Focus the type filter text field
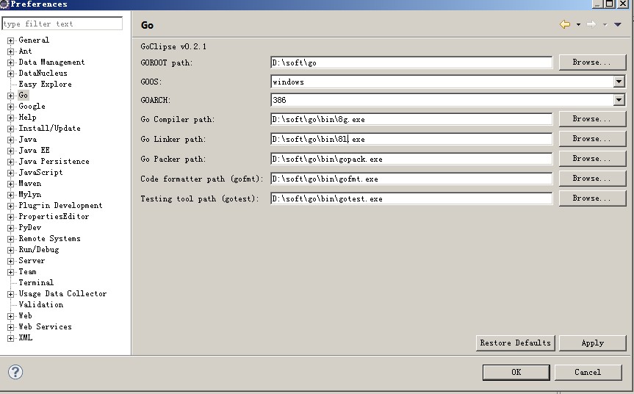This screenshot has height=394, width=634. [x=62, y=24]
